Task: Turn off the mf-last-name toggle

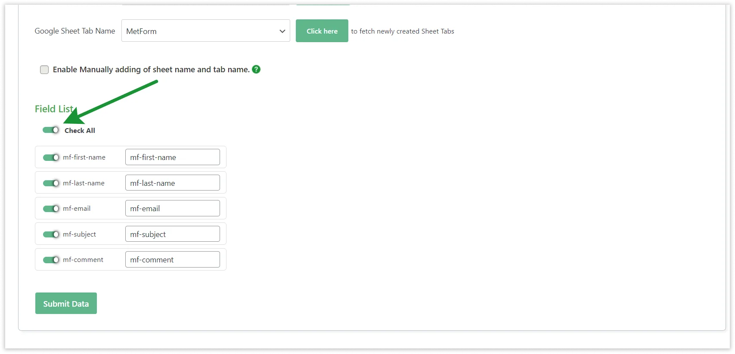Action: coord(51,183)
